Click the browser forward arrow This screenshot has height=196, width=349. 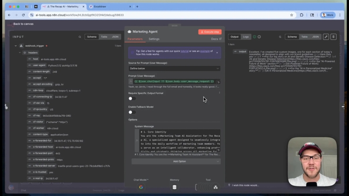tap(16, 15)
